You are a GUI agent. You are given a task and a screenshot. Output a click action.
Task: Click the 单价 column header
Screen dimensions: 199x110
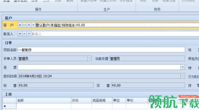(x=137, y=100)
